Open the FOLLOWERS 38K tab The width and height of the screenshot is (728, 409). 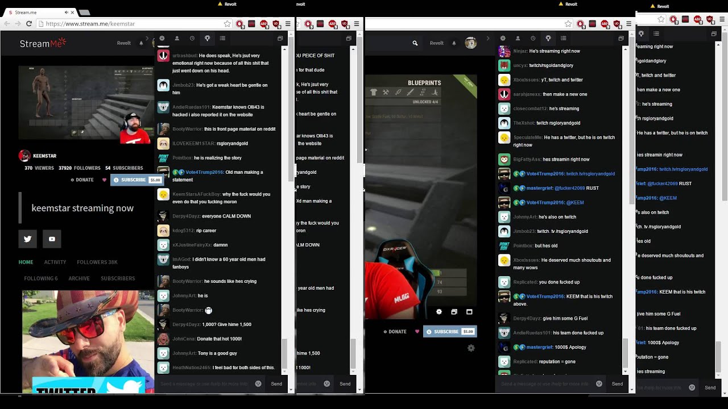pos(97,262)
